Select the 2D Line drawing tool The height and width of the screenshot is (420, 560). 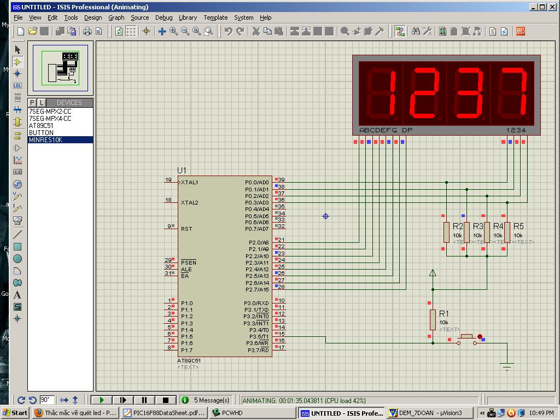17,235
